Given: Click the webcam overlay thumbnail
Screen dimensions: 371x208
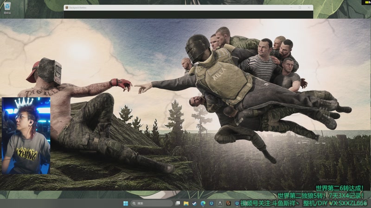Looking at the screenshot, I should point(26,136).
